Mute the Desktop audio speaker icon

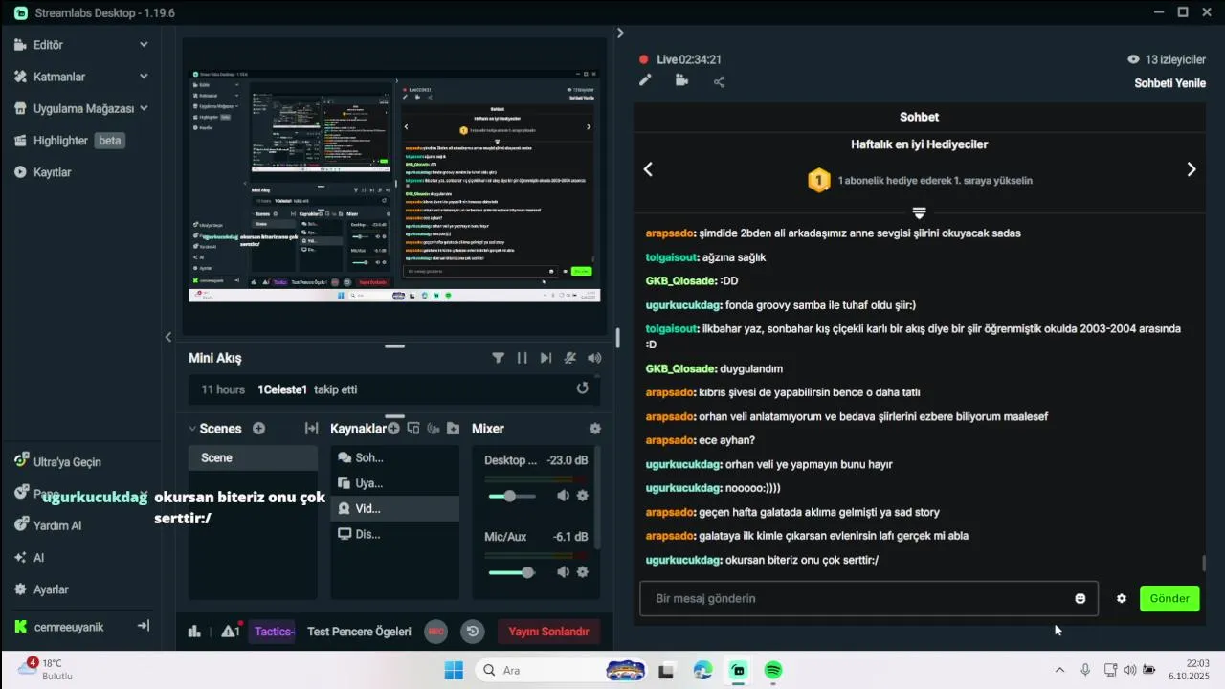click(x=563, y=496)
